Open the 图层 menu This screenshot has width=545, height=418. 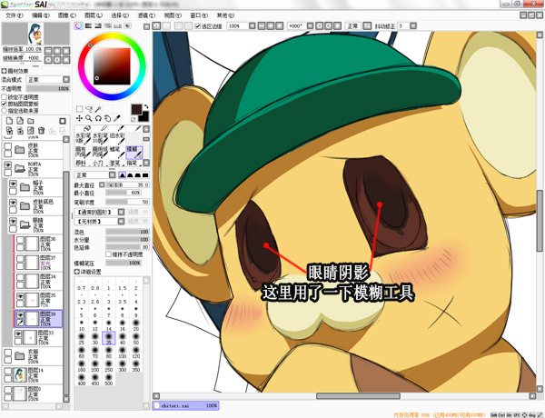coord(93,15)
